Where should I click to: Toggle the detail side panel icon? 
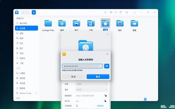tap(127, 12)
